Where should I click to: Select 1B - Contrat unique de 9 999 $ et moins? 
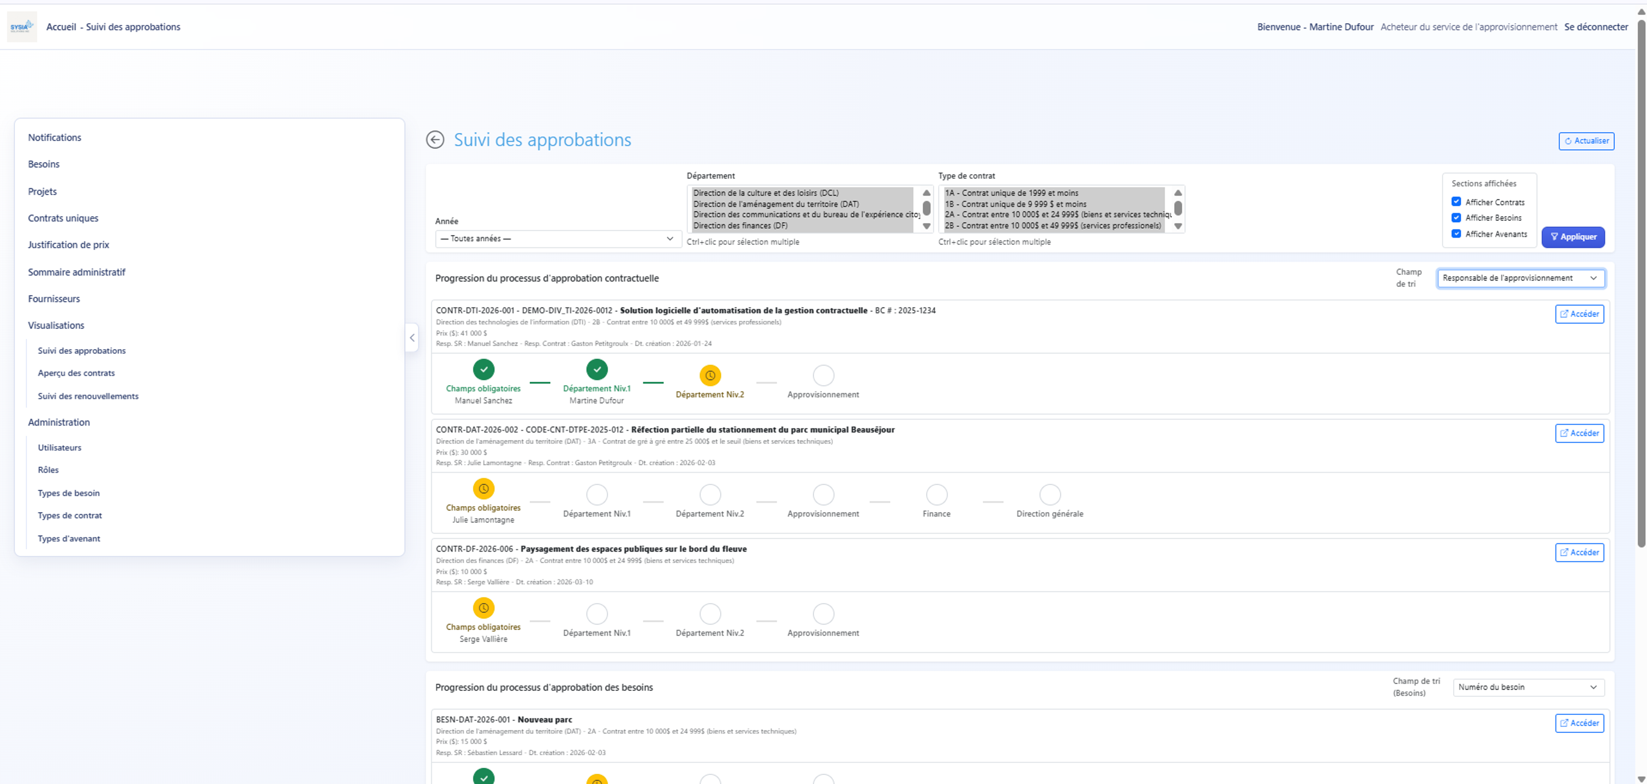pyautogui.click(x=1054, y=204)
